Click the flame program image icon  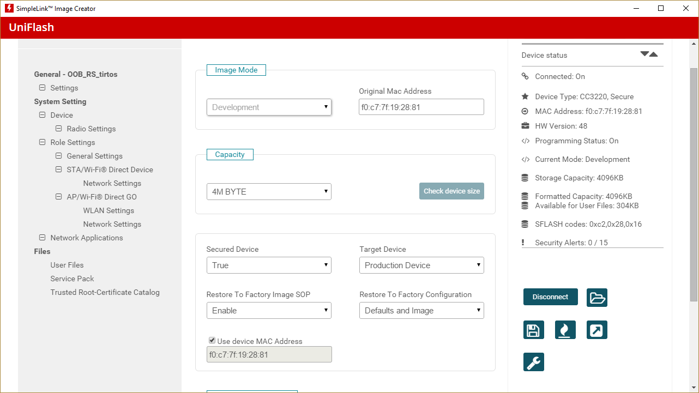565,330
